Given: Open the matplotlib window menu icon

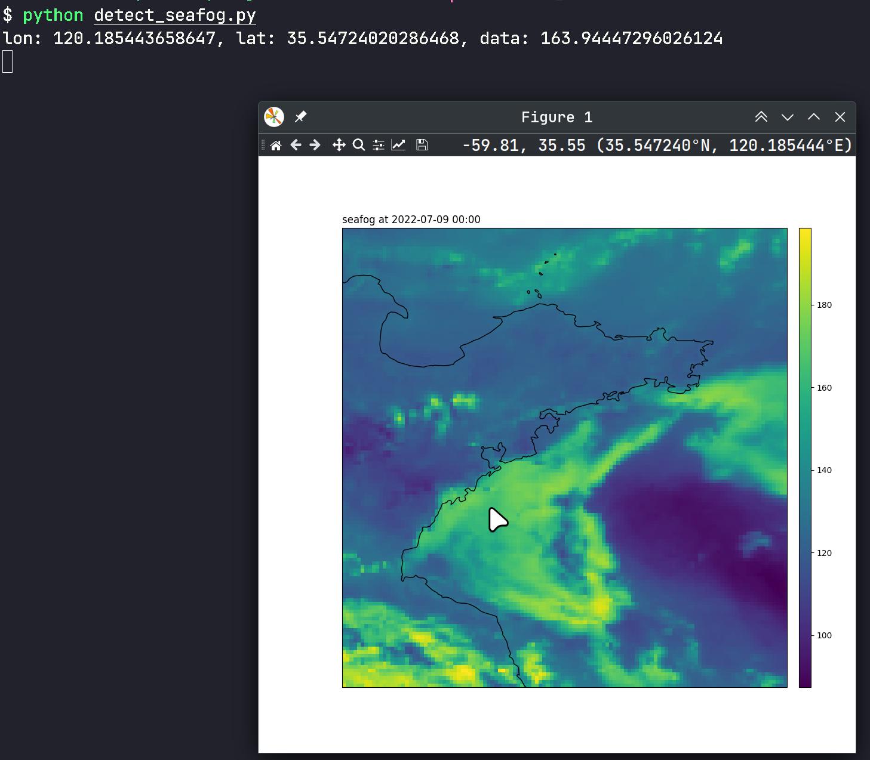Looking at the screenshot, I should tap(274, 117).
